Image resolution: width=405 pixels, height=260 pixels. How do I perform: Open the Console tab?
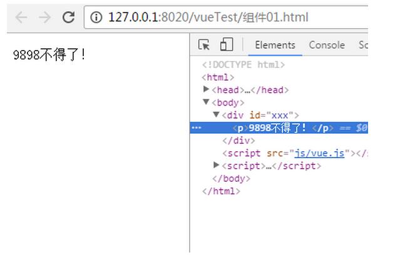click(x=327, y=45)
